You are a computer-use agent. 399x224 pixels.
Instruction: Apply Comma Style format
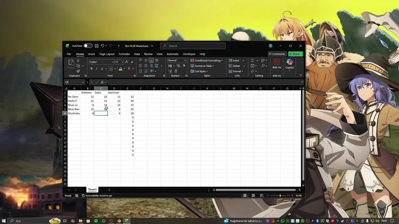coord(184,66)
